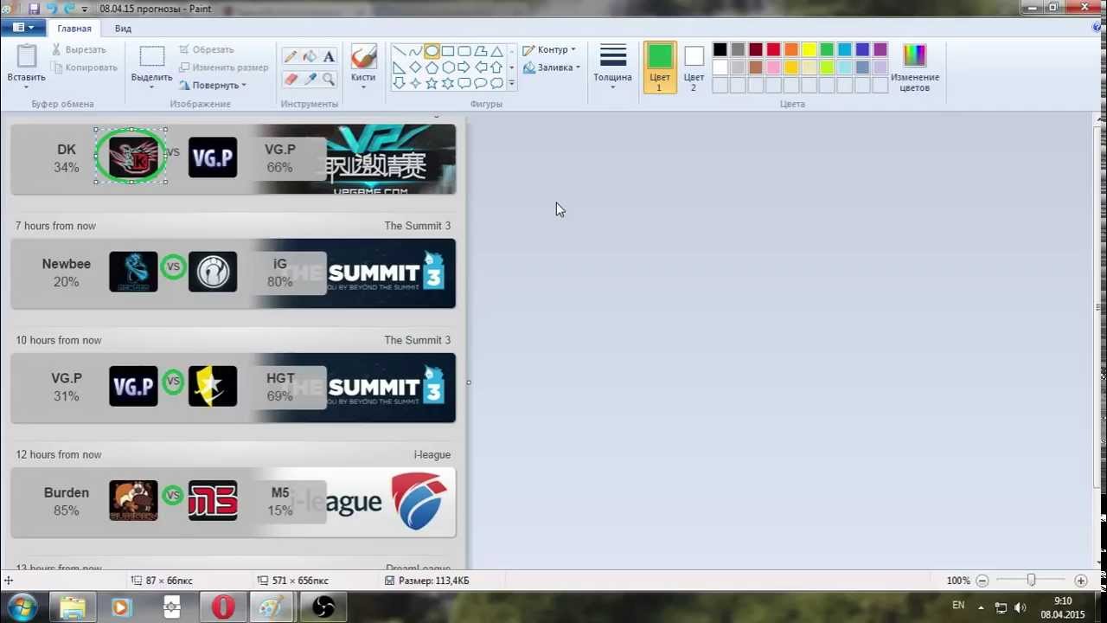
Task: Switch to the Главная ribbon tab
Action: click(74, 29)
